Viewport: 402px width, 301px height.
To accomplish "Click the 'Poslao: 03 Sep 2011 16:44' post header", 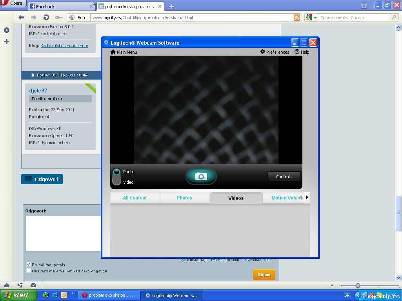I will [62, 75].
